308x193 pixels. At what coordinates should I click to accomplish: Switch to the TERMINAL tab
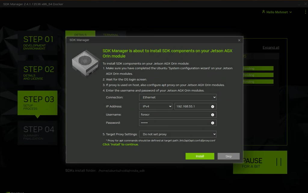coord(111,34)
